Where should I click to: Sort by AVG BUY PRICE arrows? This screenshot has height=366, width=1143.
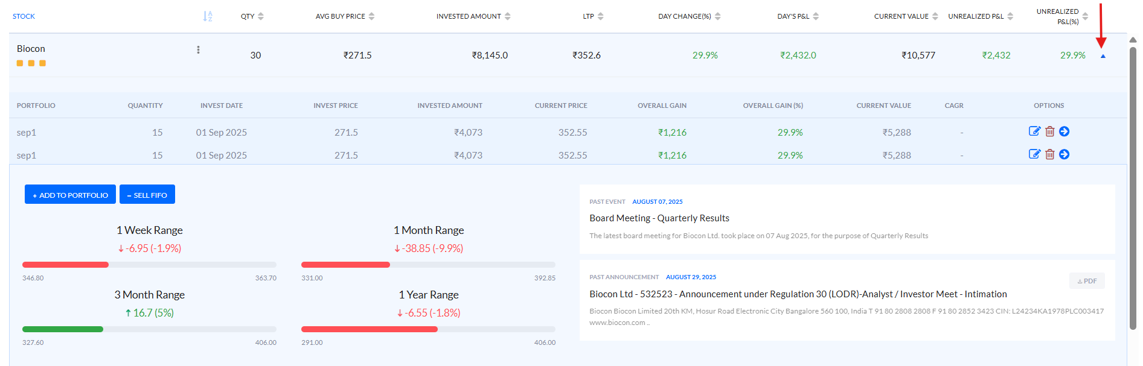click(371, 16)
